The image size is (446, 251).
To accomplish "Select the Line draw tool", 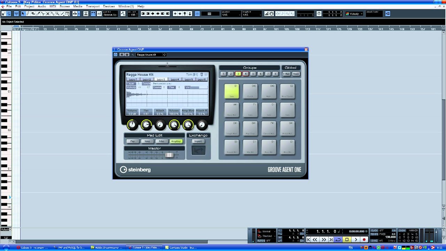I will click(62, 14).
